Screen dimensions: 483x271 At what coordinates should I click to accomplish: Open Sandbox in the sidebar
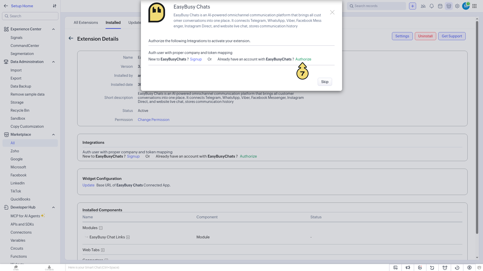coord(18,118)
